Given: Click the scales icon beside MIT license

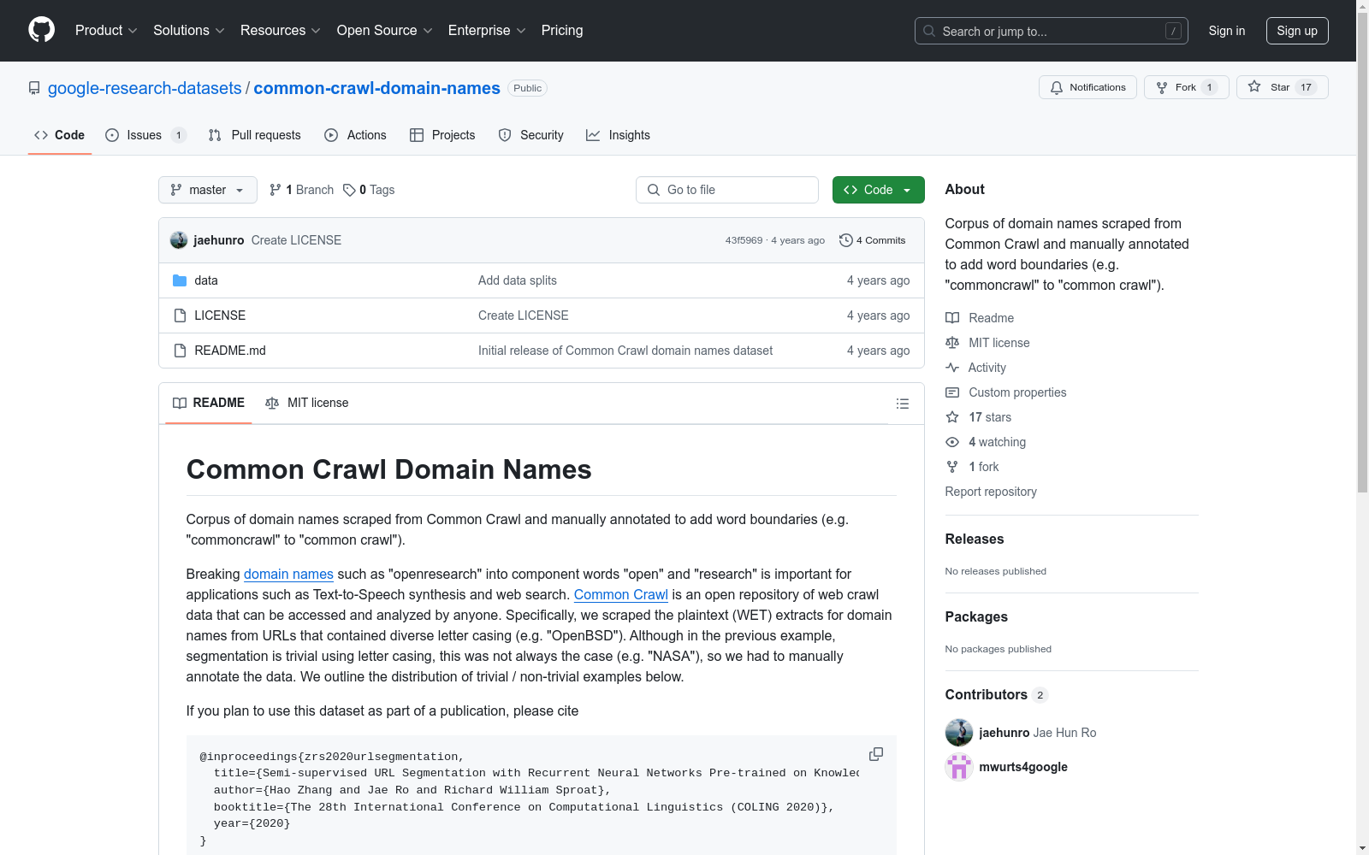Looking at the screenshot, I should click(x=952, y=343).
